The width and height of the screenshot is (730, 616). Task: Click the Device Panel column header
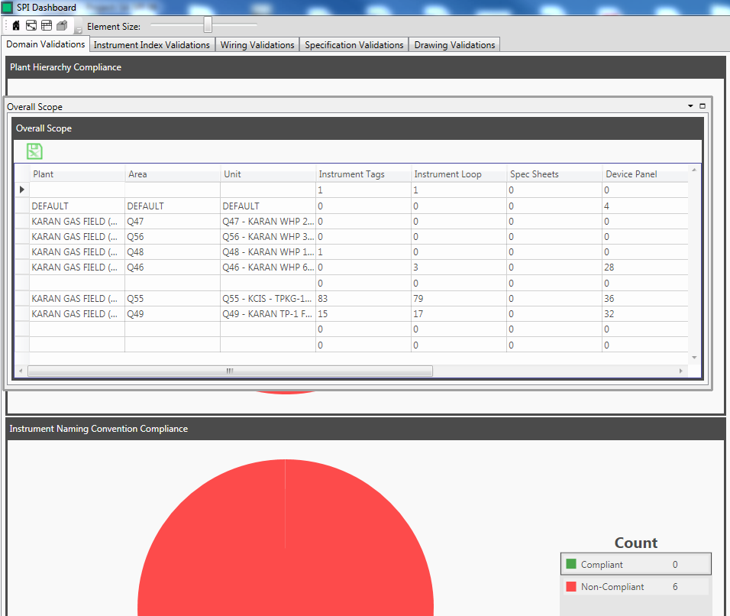(x=631, y=174)
